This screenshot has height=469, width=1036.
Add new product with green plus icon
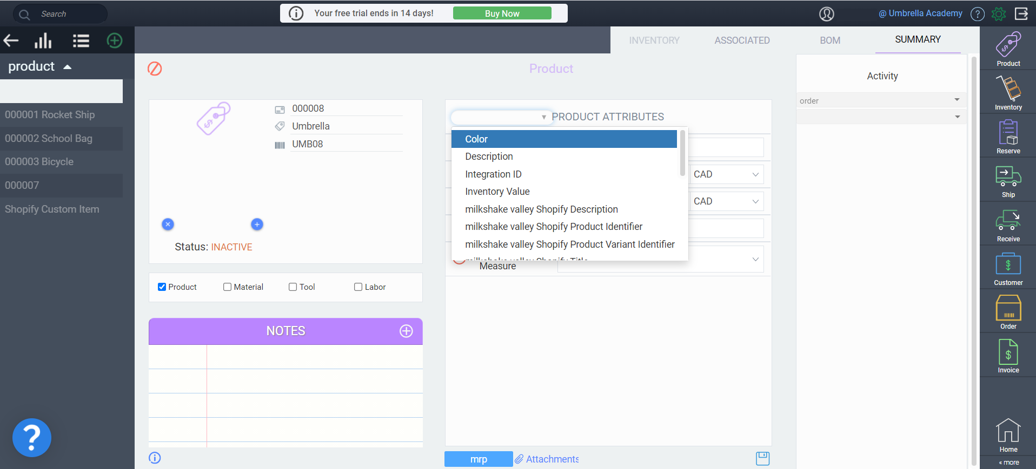pos(115,40)
